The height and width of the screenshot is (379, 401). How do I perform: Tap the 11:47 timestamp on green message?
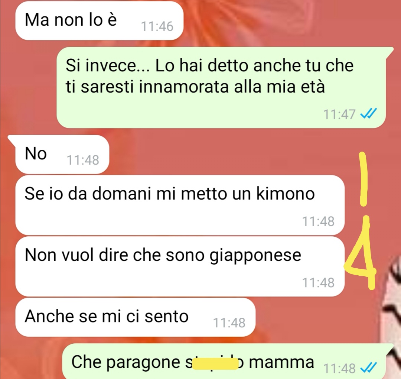339,114
